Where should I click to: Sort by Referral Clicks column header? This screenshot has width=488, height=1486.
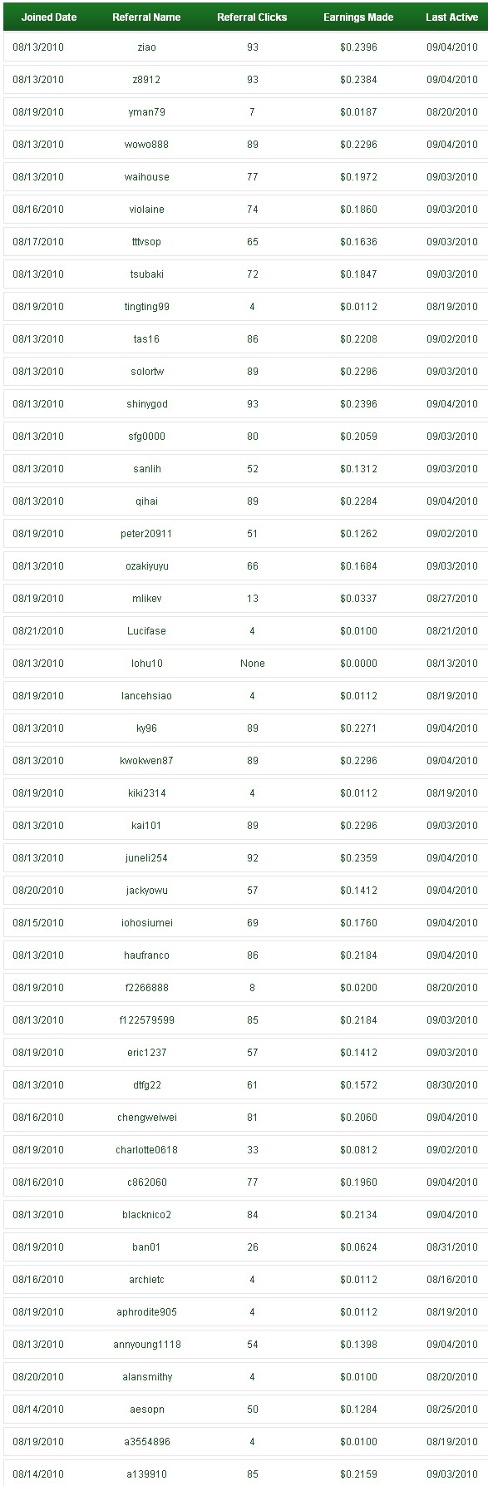coord(252,17)
